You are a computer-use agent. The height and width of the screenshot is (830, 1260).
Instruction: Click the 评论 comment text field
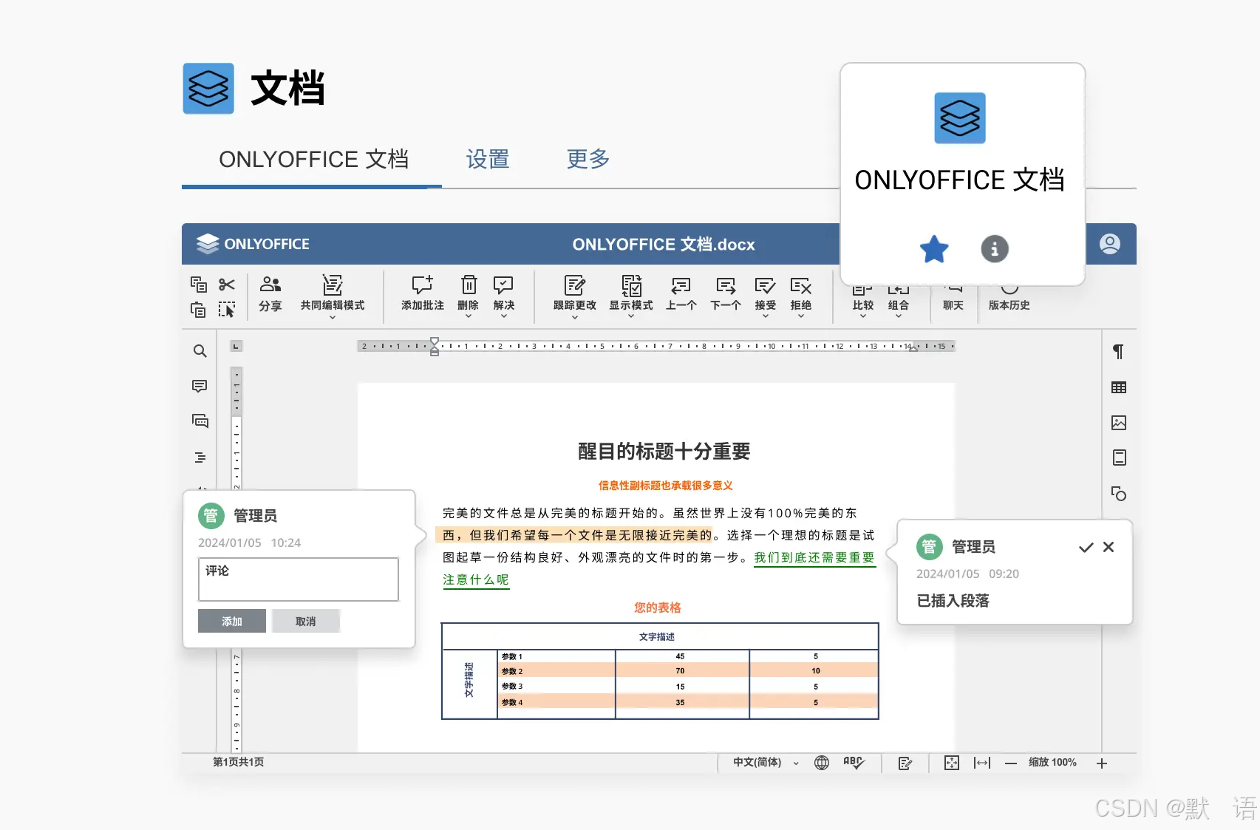pos(299,579)
